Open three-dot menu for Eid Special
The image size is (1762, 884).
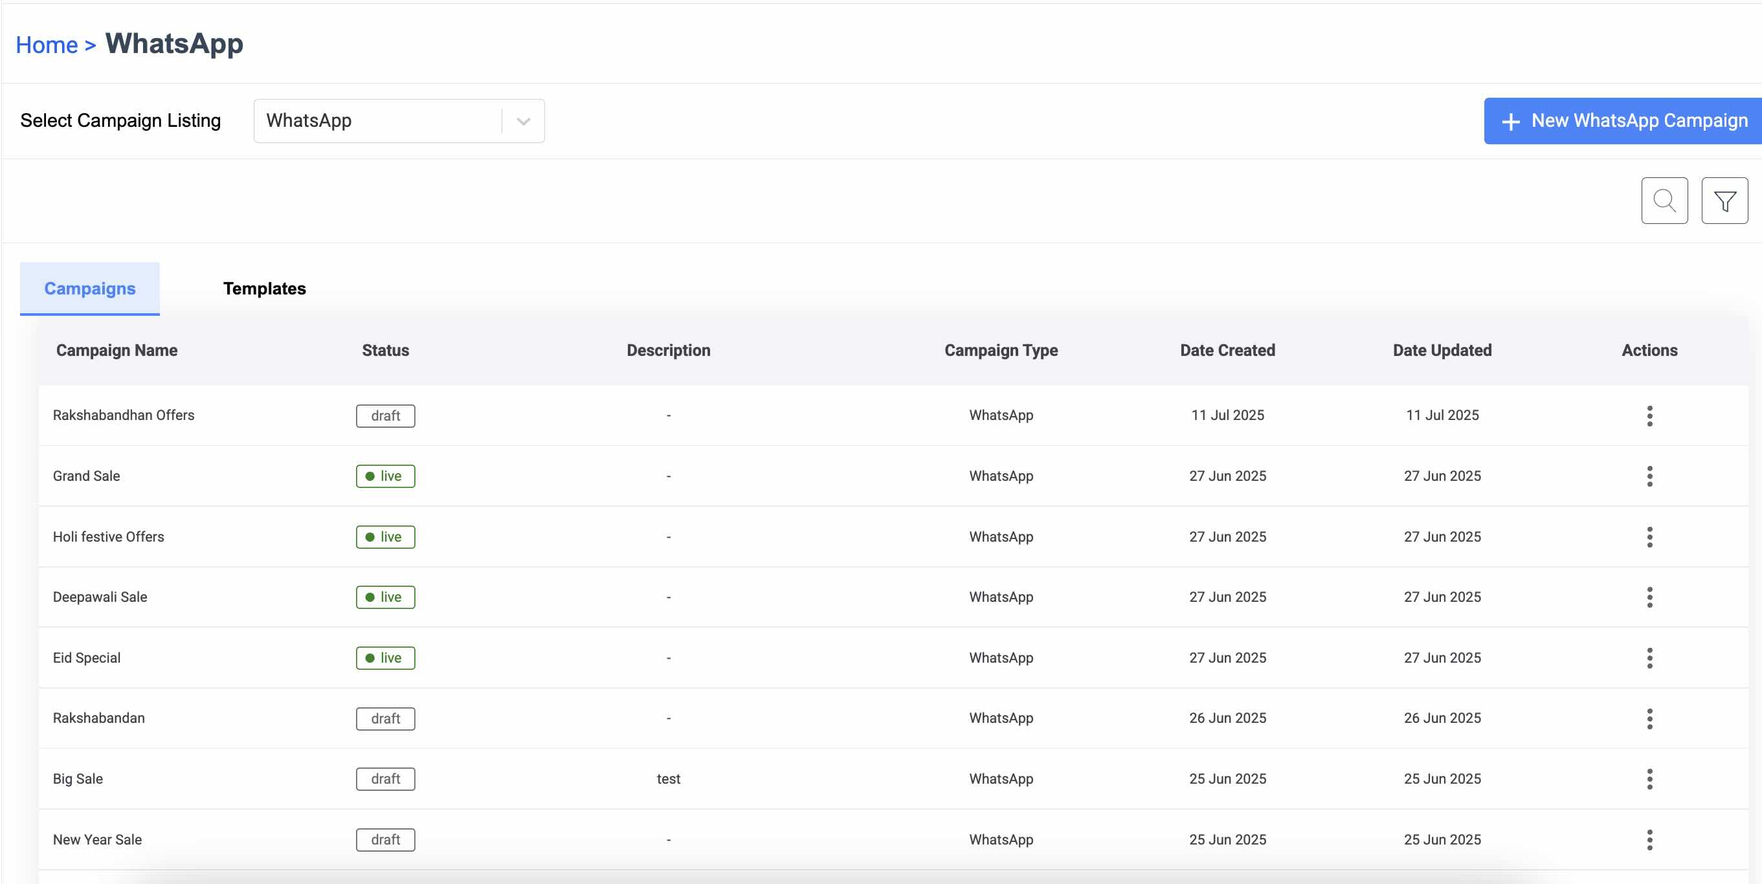[x=1649, y=657]
